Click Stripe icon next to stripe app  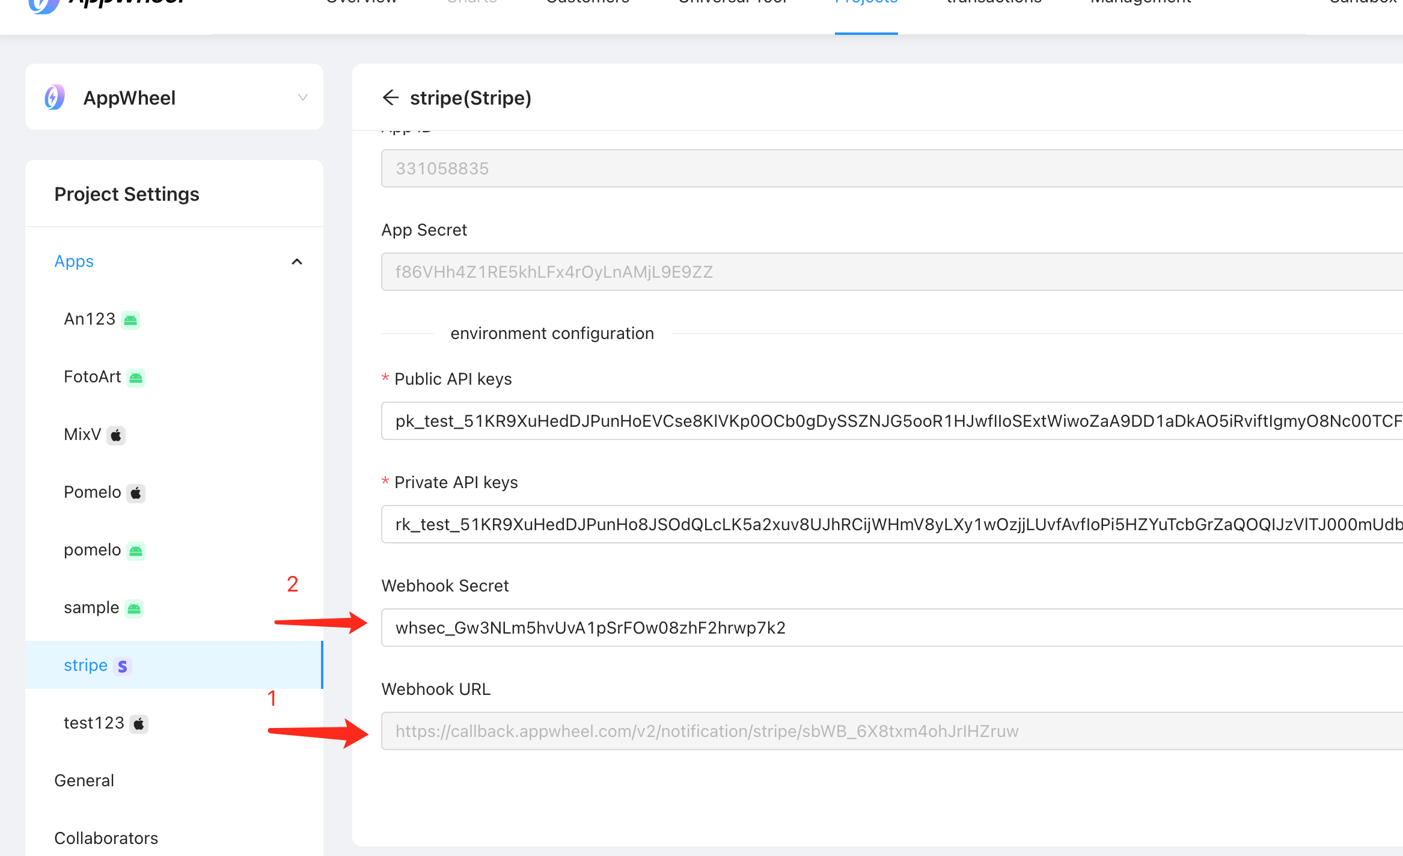click(123, 666)
